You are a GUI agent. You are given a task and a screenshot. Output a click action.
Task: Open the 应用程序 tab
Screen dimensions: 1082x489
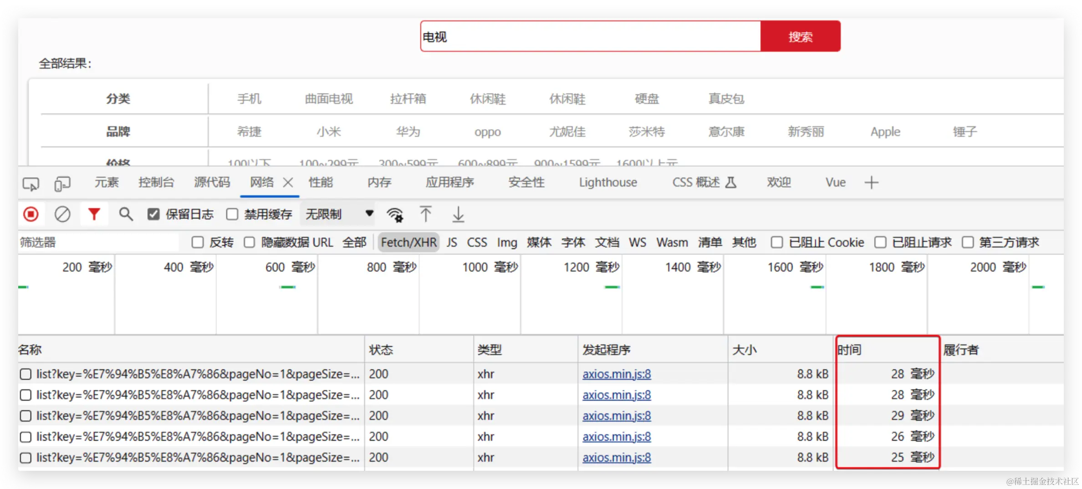pos(450,183)
